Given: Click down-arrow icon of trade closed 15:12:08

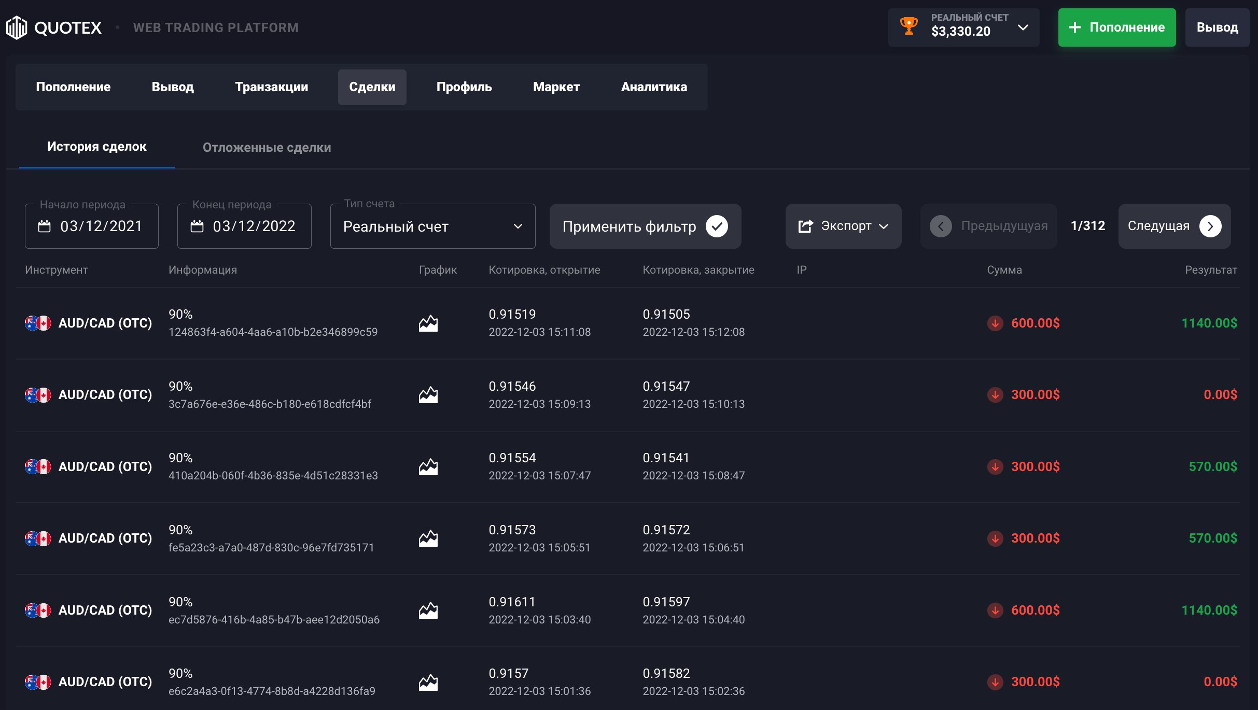Looking at the screenshot, I should click(995, 323).
